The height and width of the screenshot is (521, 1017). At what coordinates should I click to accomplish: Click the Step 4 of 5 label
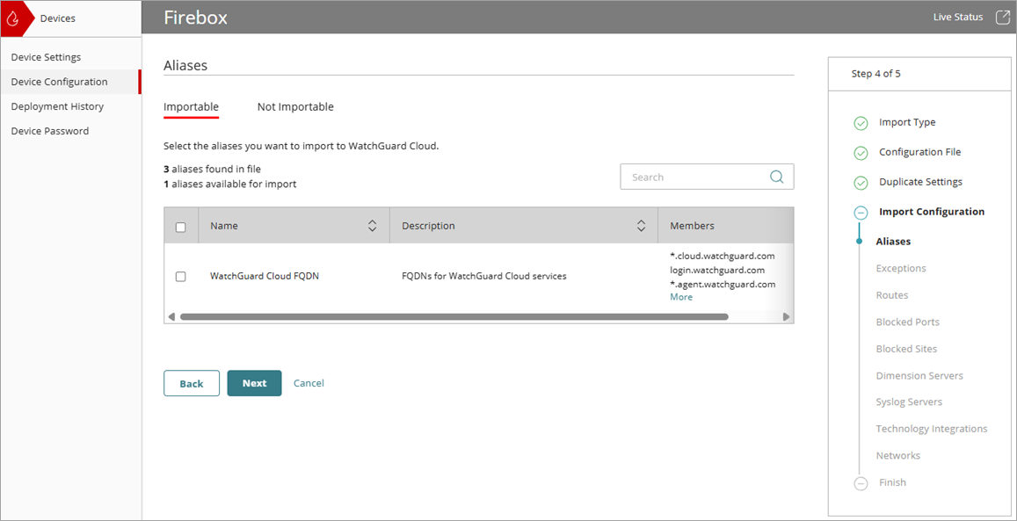(875, 74)
